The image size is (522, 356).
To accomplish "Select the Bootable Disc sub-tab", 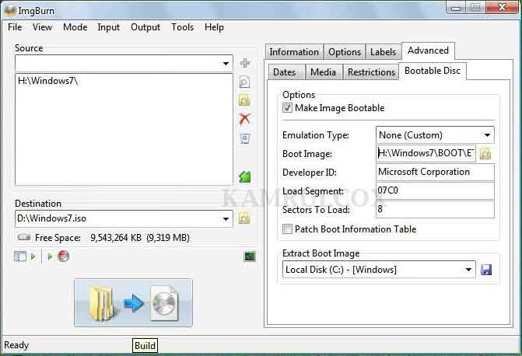I will [433, 71].
